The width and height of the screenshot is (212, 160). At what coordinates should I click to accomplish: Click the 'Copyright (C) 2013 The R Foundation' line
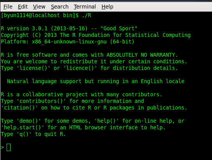tap(96, 35)
